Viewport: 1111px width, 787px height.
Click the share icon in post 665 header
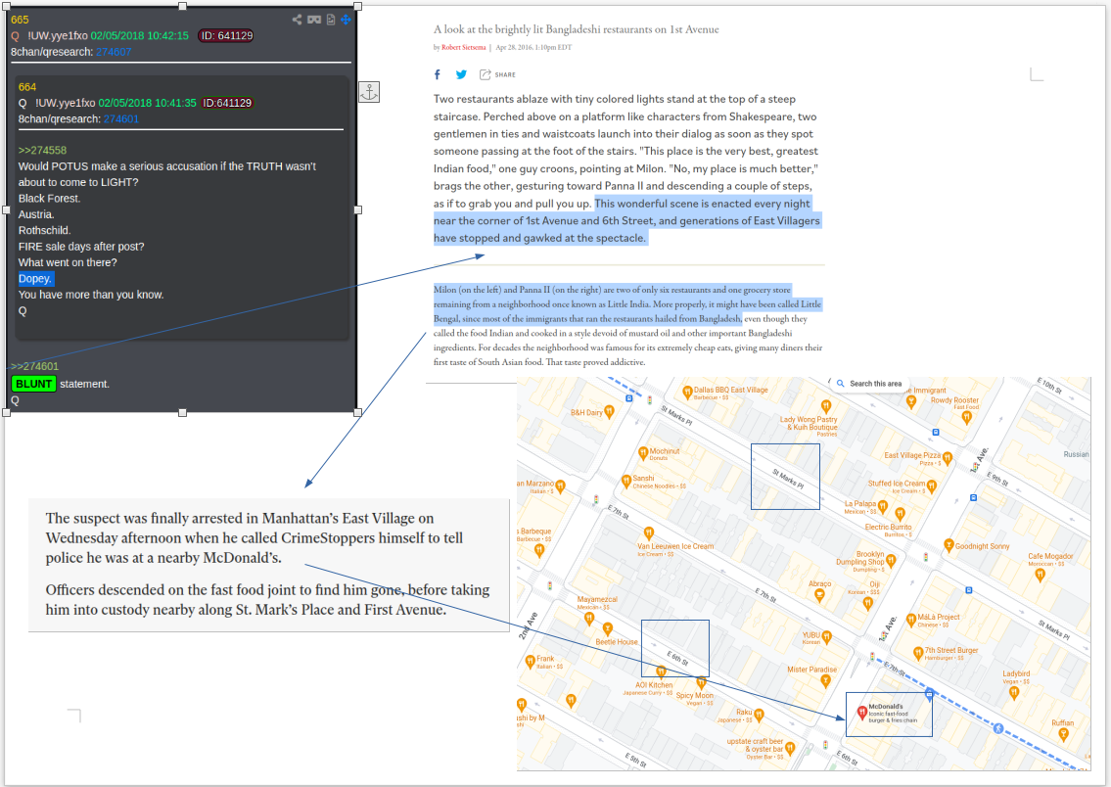[x=297, y=20]
